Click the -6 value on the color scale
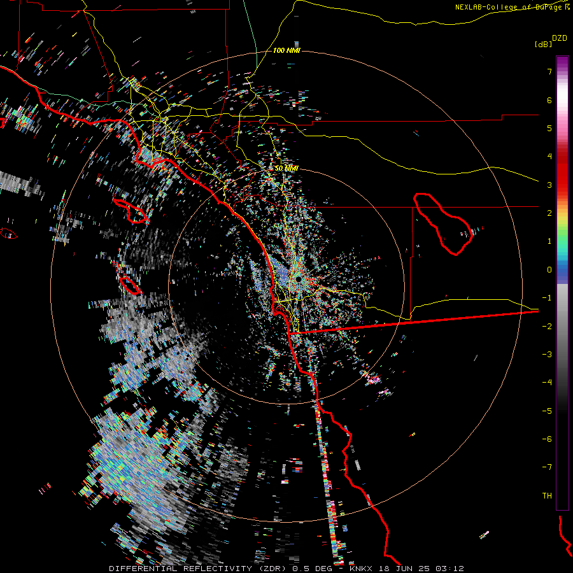This screenshot has height=573, width=573. point(547,439)
